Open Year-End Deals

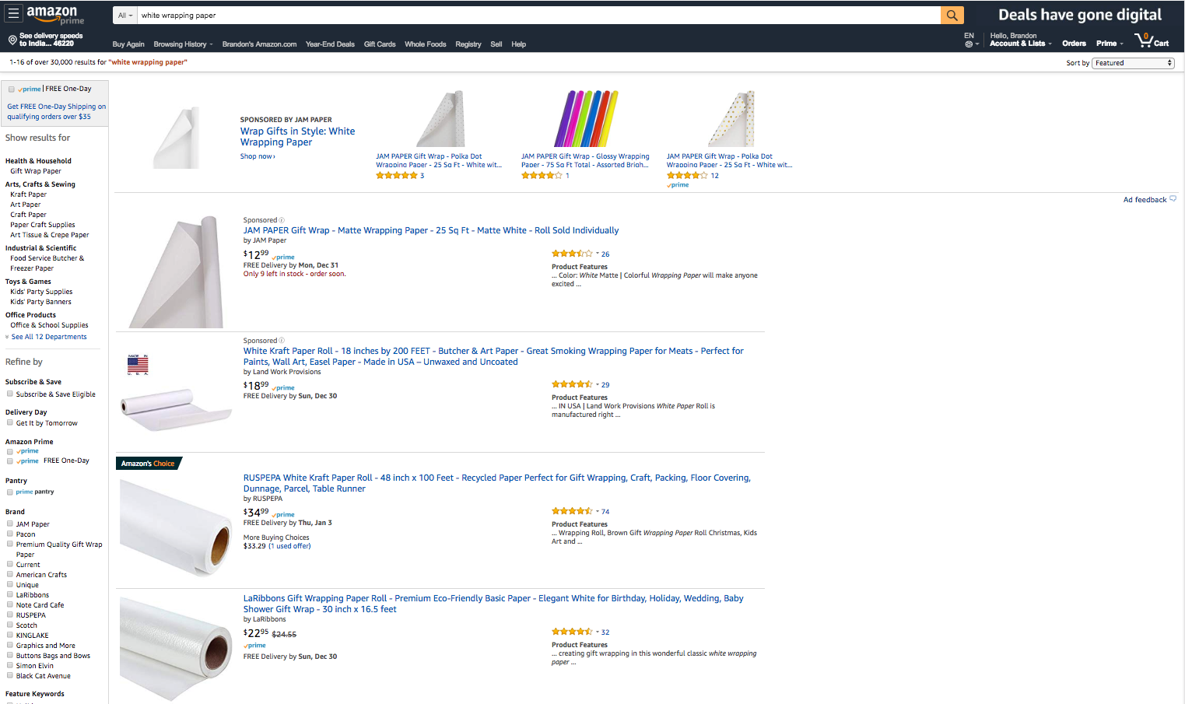(x=330, y=44)
